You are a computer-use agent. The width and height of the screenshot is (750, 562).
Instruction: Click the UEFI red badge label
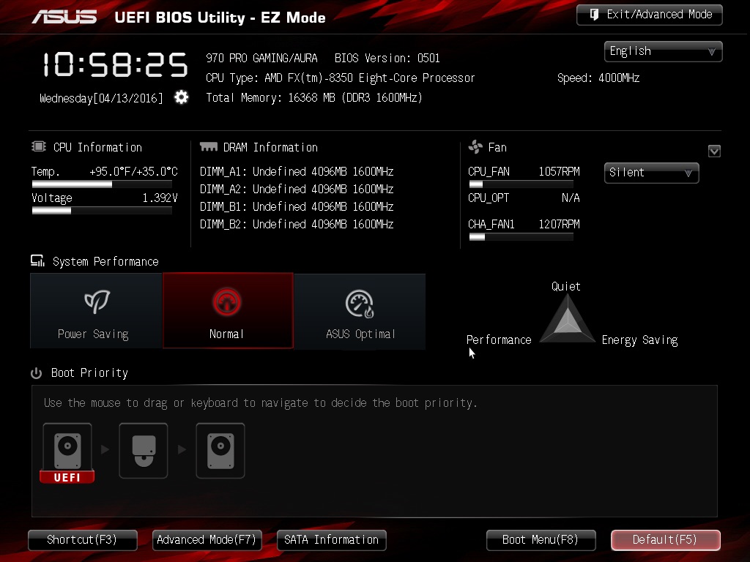pyautogui.click(x=67, y=477)
